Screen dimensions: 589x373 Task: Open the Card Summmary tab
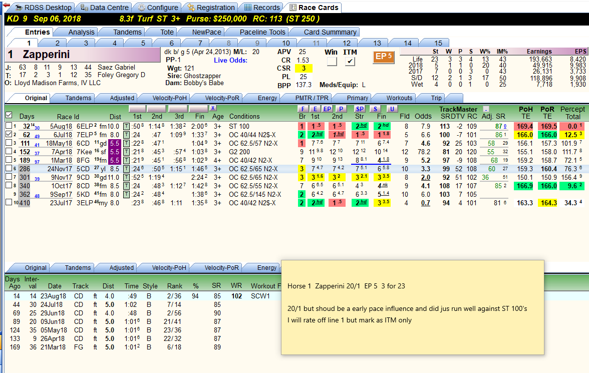tap(330, 33)
